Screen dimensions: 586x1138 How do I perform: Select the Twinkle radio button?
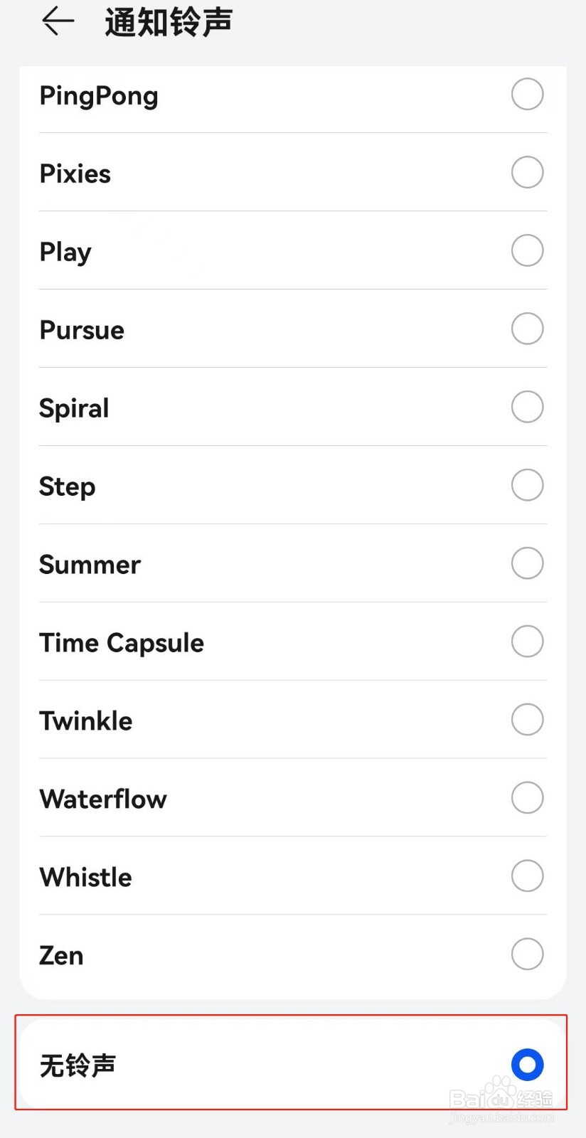[x=527, y=720]
